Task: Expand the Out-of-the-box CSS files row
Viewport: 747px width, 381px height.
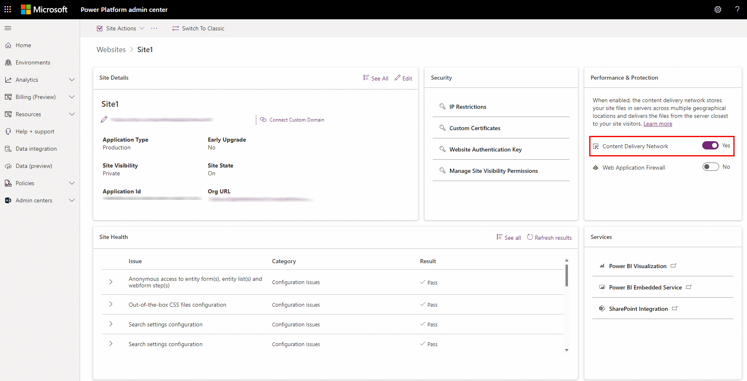Action: click(x=111, y=304)
